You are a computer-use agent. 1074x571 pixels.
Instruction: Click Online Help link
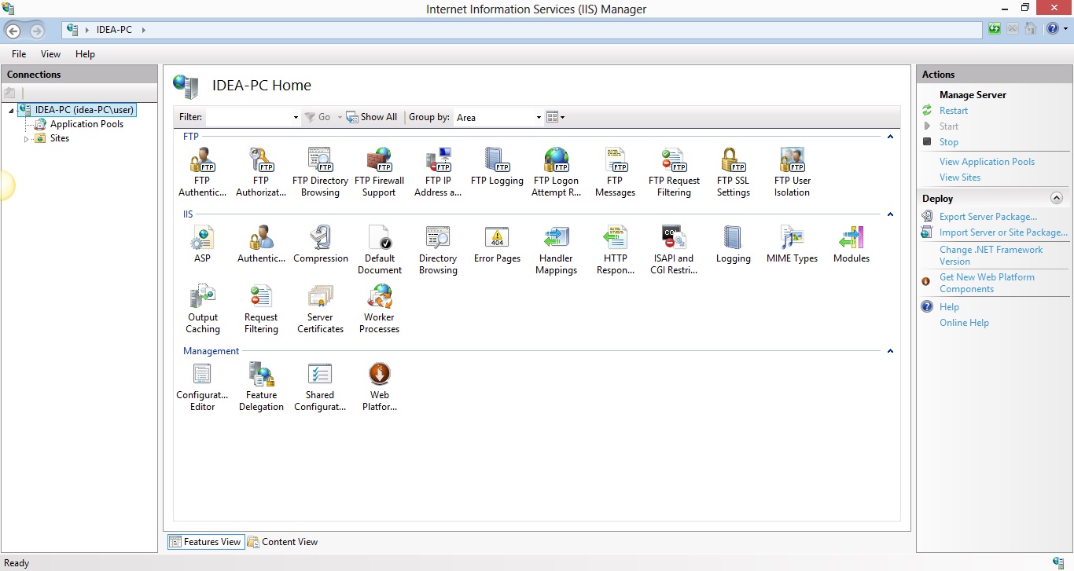click(964, 323)
